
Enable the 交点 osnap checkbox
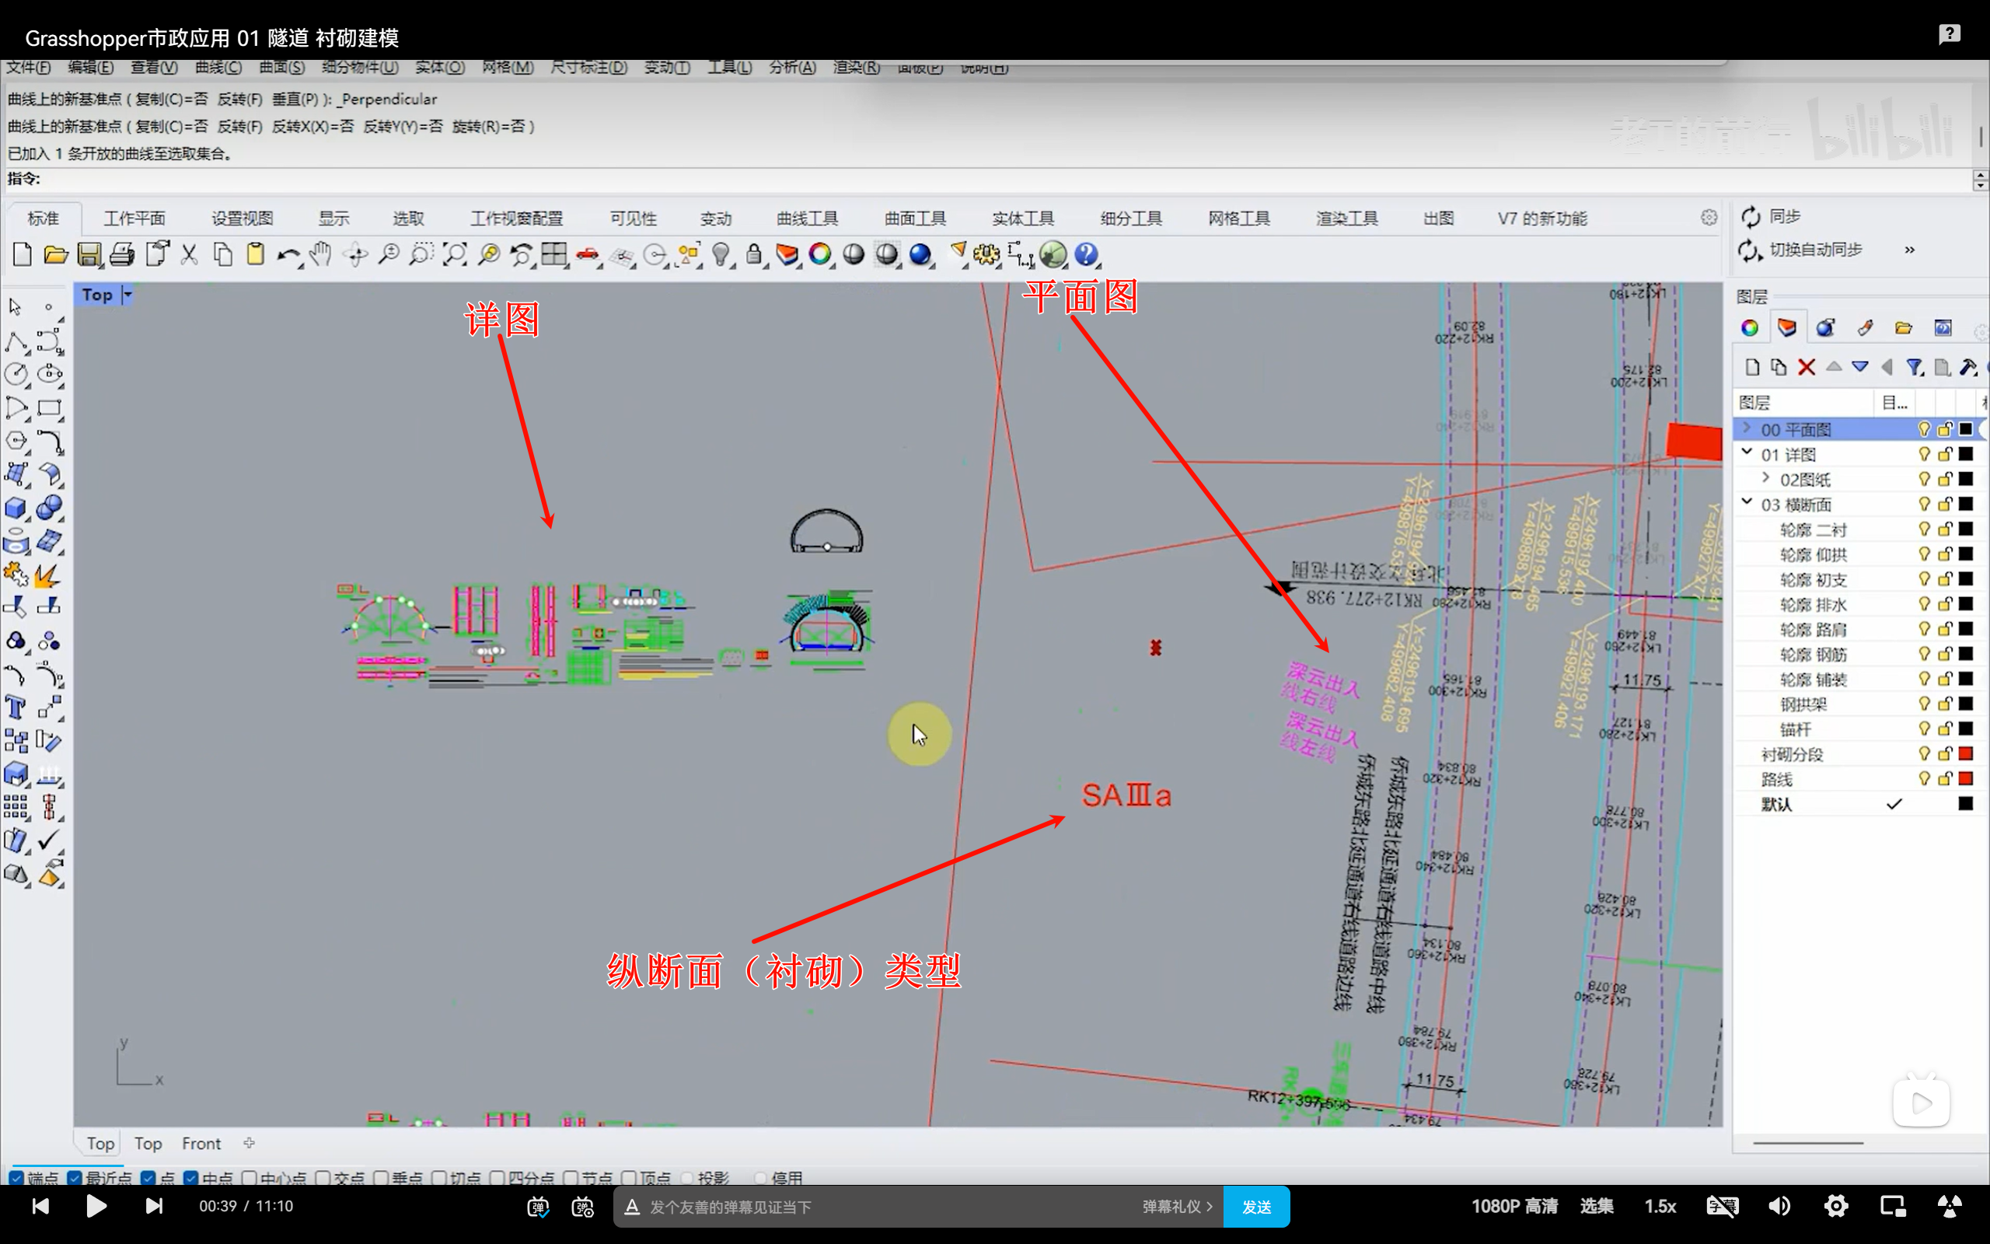323,1178
